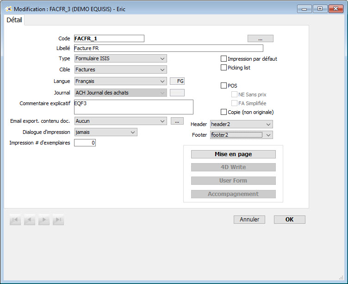The image size is (348, 284).
Task: Click the ellipsis button next to Code field
Action: 260,38
